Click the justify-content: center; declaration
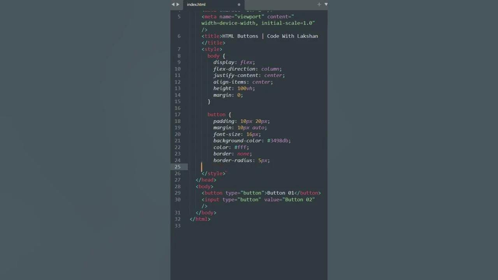This screenshot has width=498, height=280. pos(249,75)
